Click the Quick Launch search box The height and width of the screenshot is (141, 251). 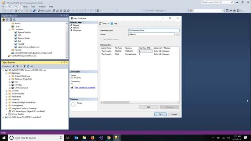click(x=217, y=2)
